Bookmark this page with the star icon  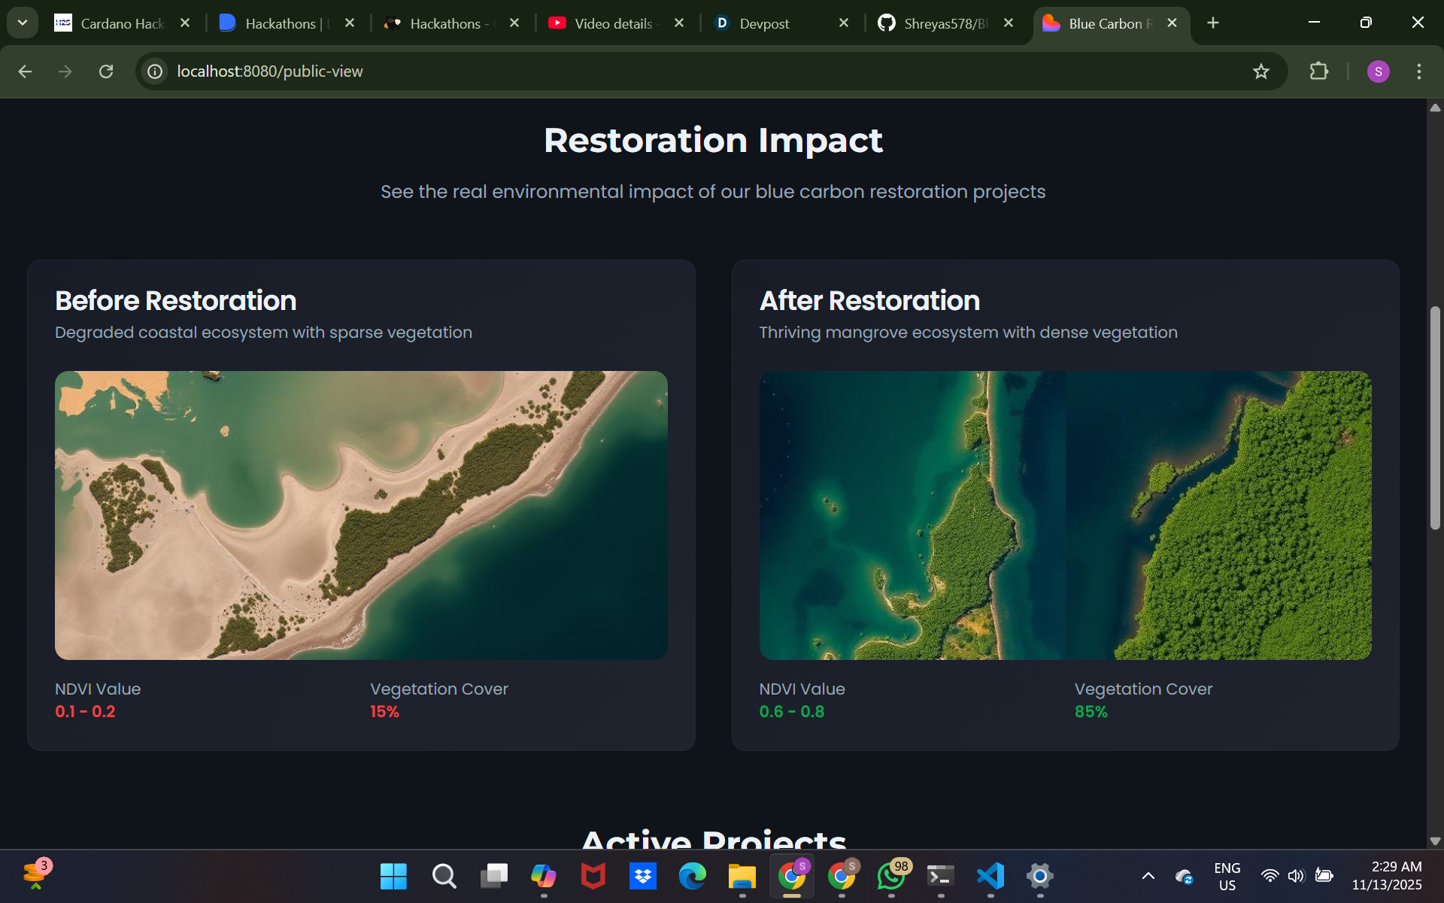[x=1260, y=71]
